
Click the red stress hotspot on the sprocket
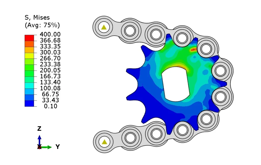pos(193,50)
